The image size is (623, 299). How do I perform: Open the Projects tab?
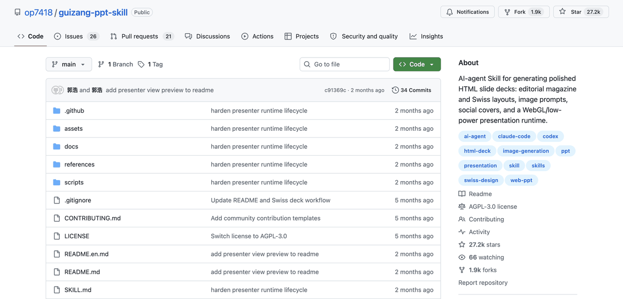point(302,36)
